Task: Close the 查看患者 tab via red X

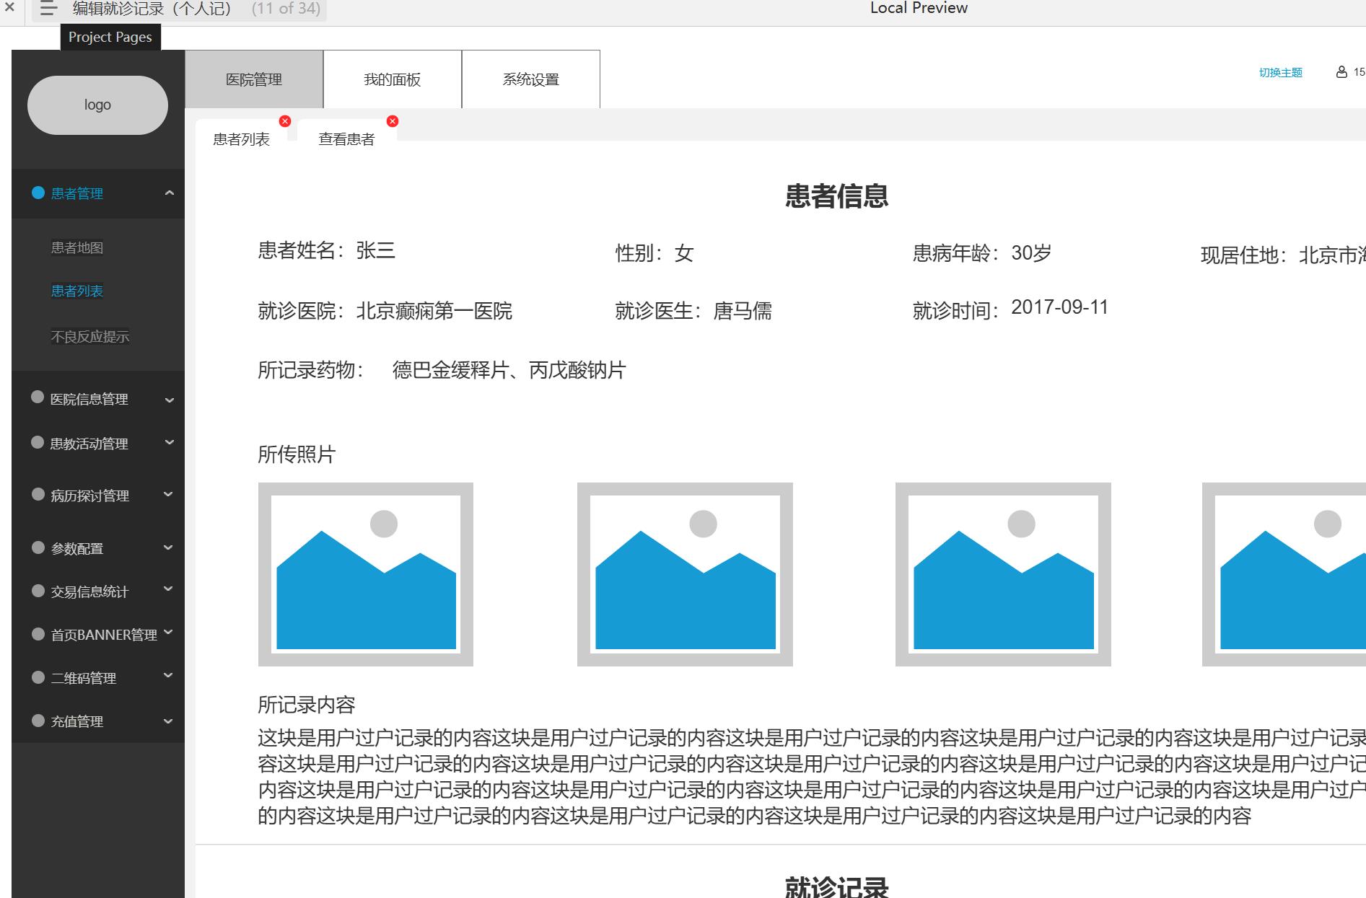Action: [x=393, y=121]
